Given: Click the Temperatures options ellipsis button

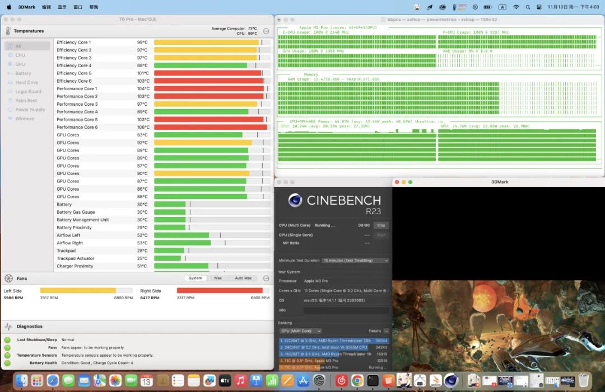Looking at the screenshot, I should [266, 31].
